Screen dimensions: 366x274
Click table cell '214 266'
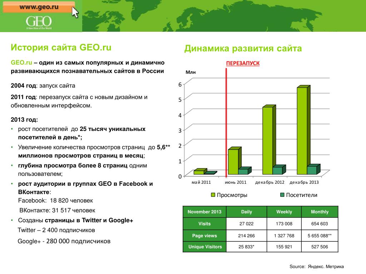click(x=247, y=235)
